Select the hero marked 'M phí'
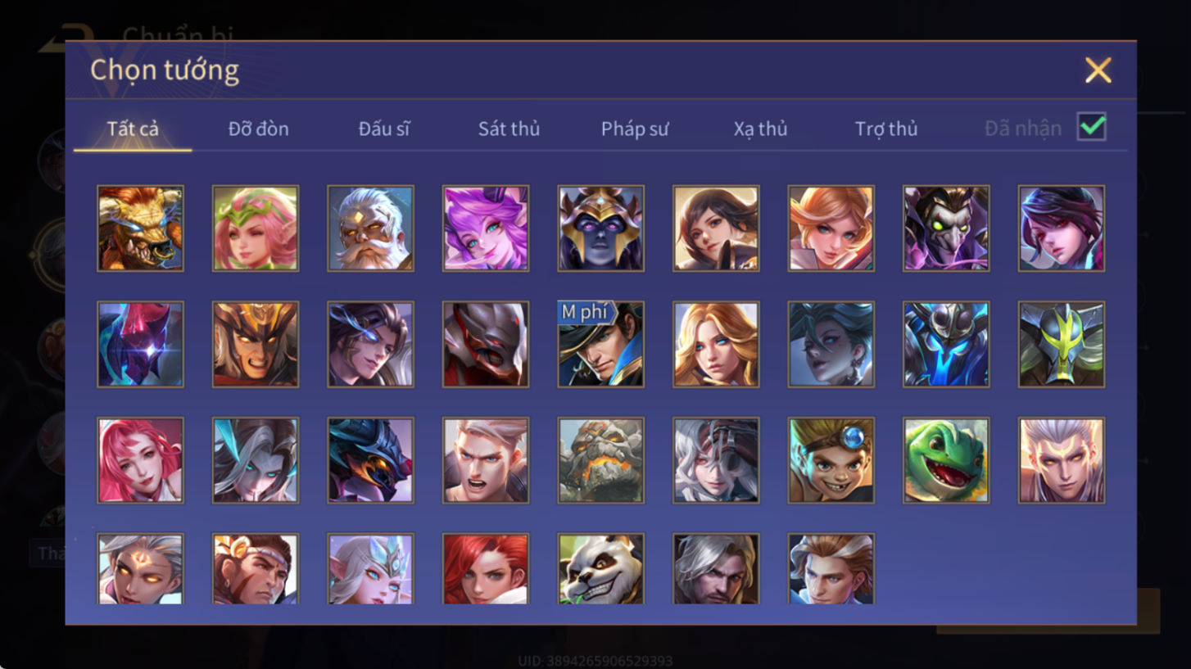1191x669 pixels. click(x=600, y=344)
